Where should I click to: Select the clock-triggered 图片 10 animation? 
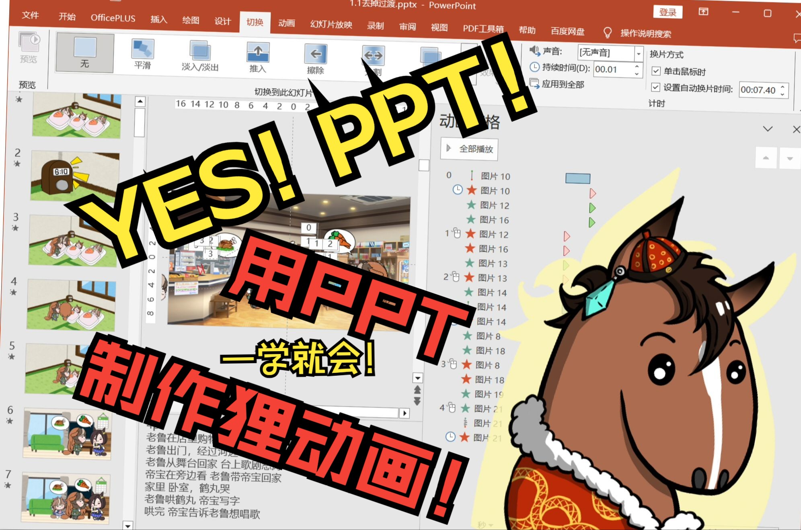point(481,190)
